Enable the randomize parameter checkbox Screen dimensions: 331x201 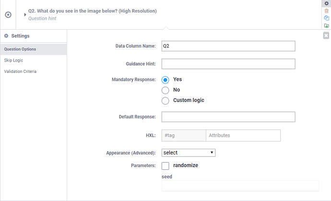pos(165,166)
